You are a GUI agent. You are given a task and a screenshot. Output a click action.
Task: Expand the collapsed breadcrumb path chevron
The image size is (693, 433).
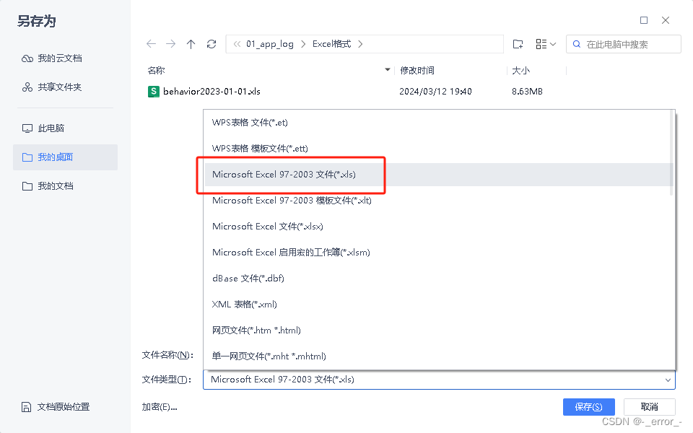coord(236,44)
